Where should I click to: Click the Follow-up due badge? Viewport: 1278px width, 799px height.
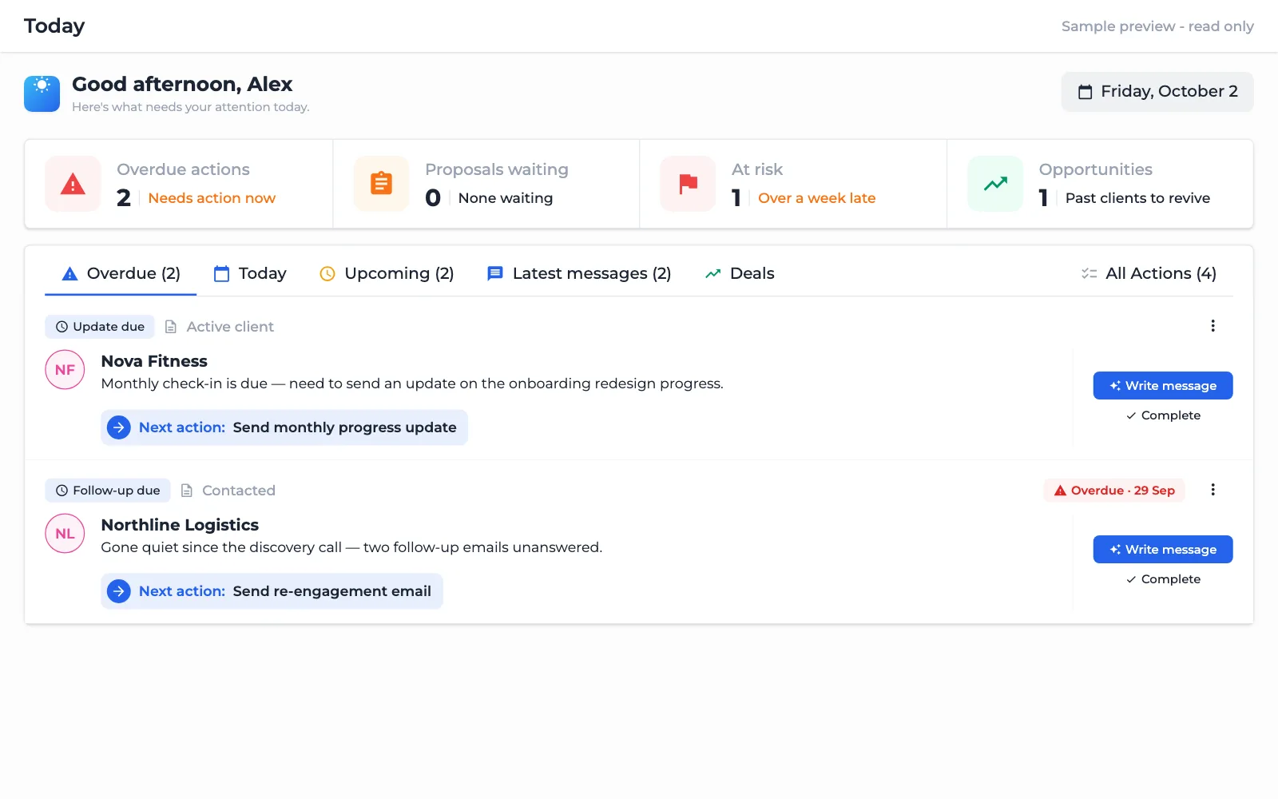108,491
